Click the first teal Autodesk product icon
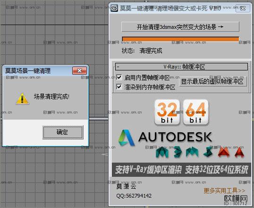Viewport: 254px width, 208px height. pyautogui.click(x=162, y=152)
